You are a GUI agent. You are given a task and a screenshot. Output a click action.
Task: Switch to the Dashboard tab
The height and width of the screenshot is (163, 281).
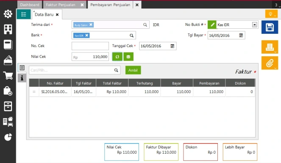pyautogui.click(x=30, y=5)
